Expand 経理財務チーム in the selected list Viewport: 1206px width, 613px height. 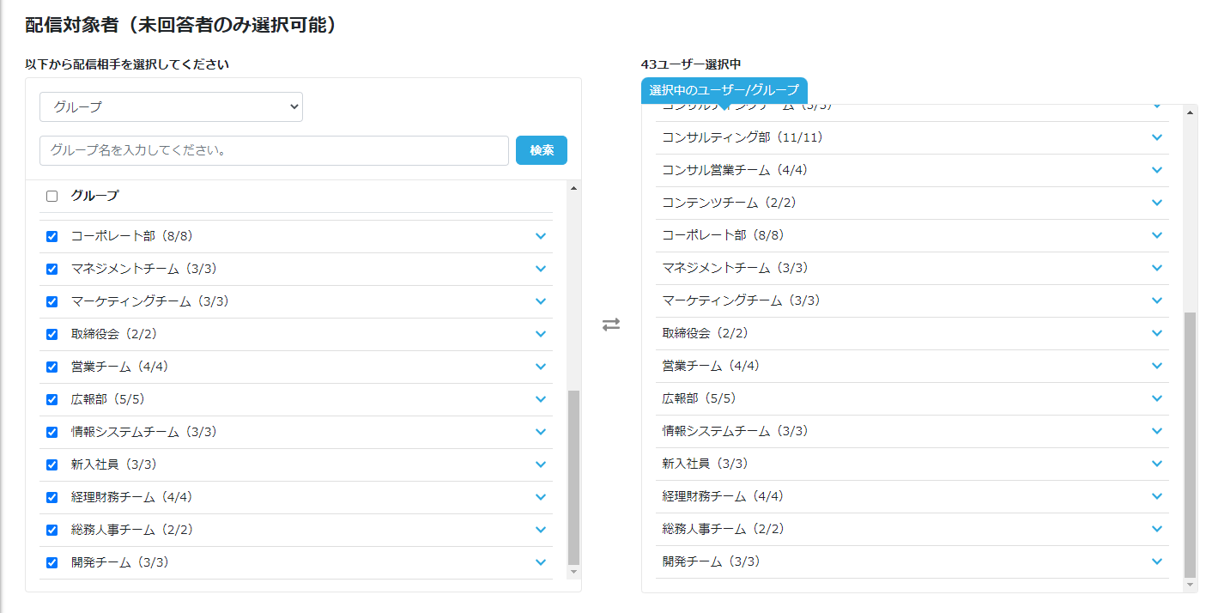pos(1157,496)
